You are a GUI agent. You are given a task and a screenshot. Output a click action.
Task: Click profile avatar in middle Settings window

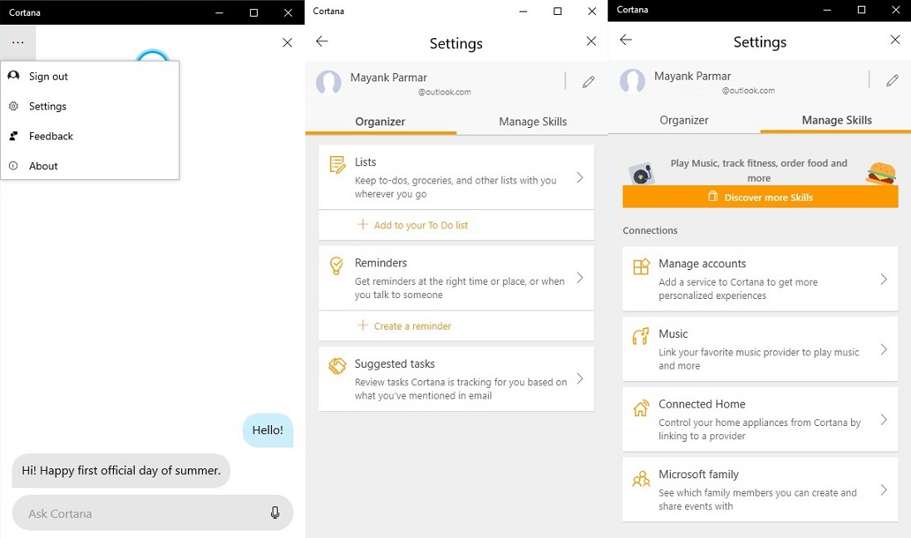(328, 82)
